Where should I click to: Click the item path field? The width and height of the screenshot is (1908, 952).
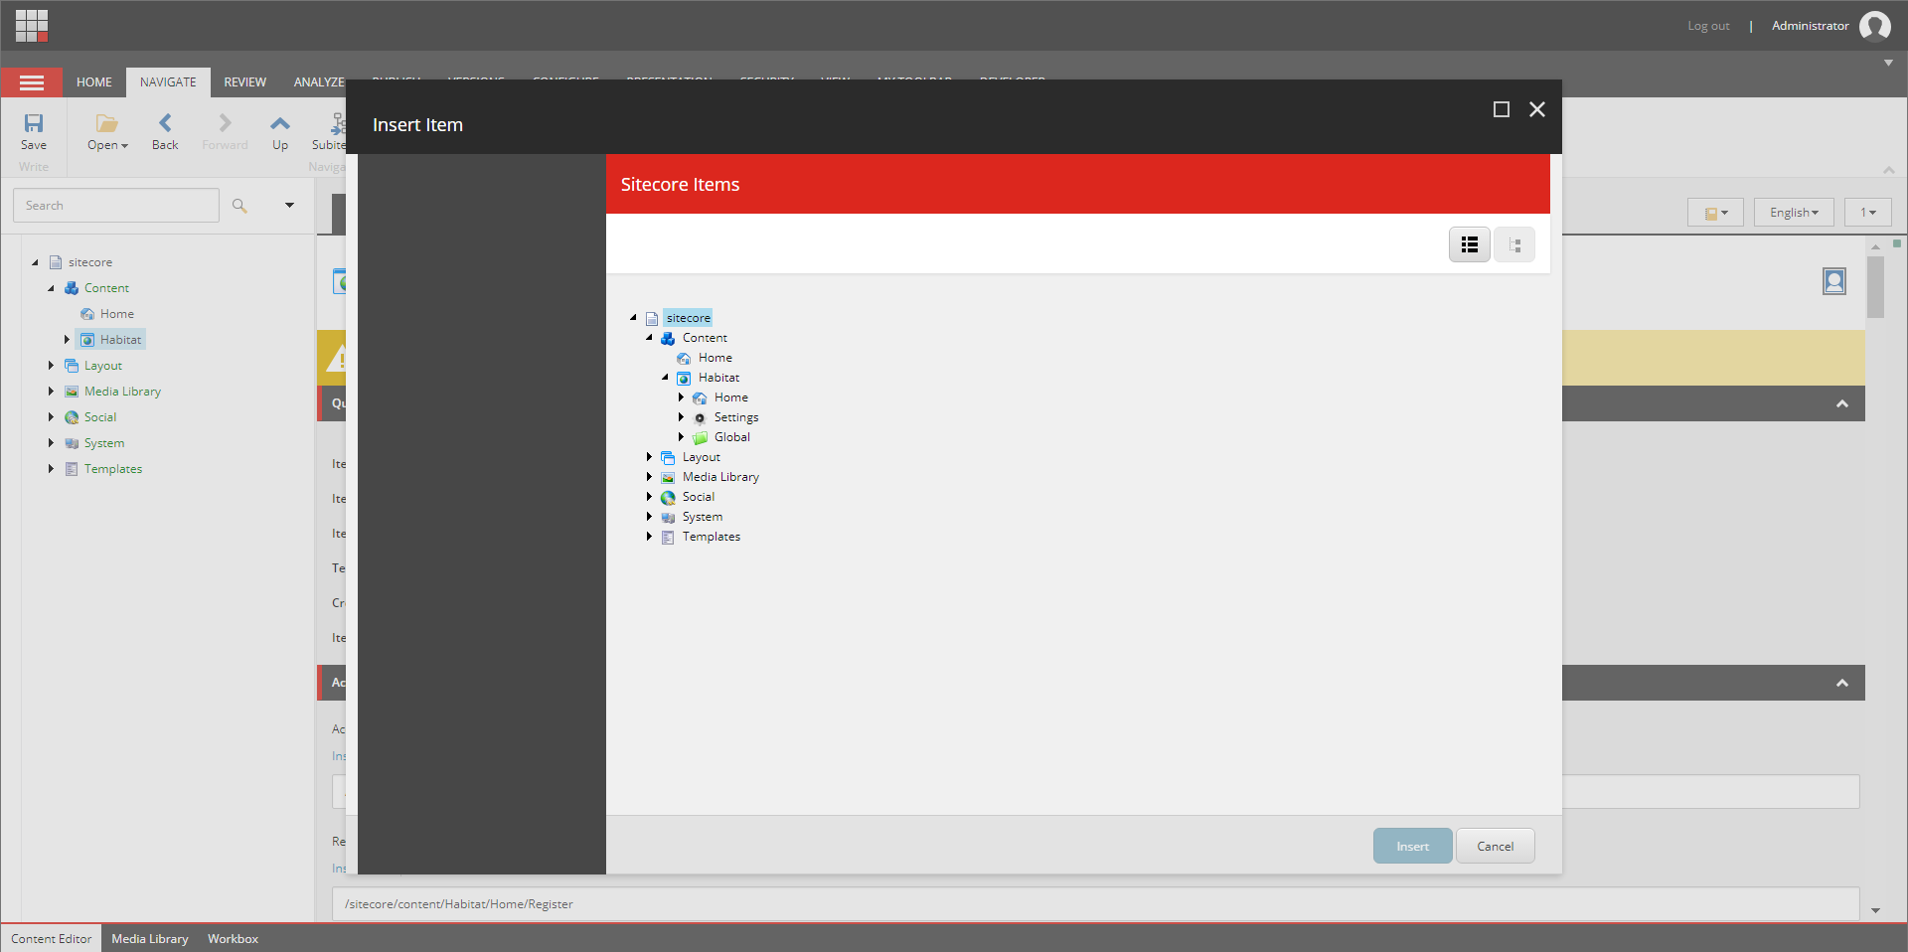click(1095, 904)
